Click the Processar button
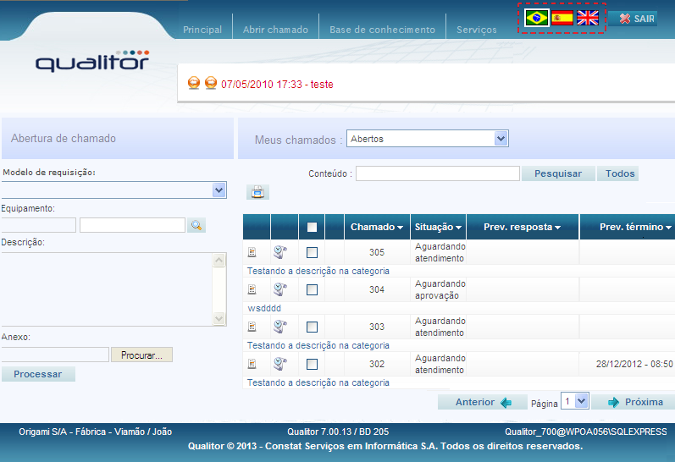 pos(38,374)
